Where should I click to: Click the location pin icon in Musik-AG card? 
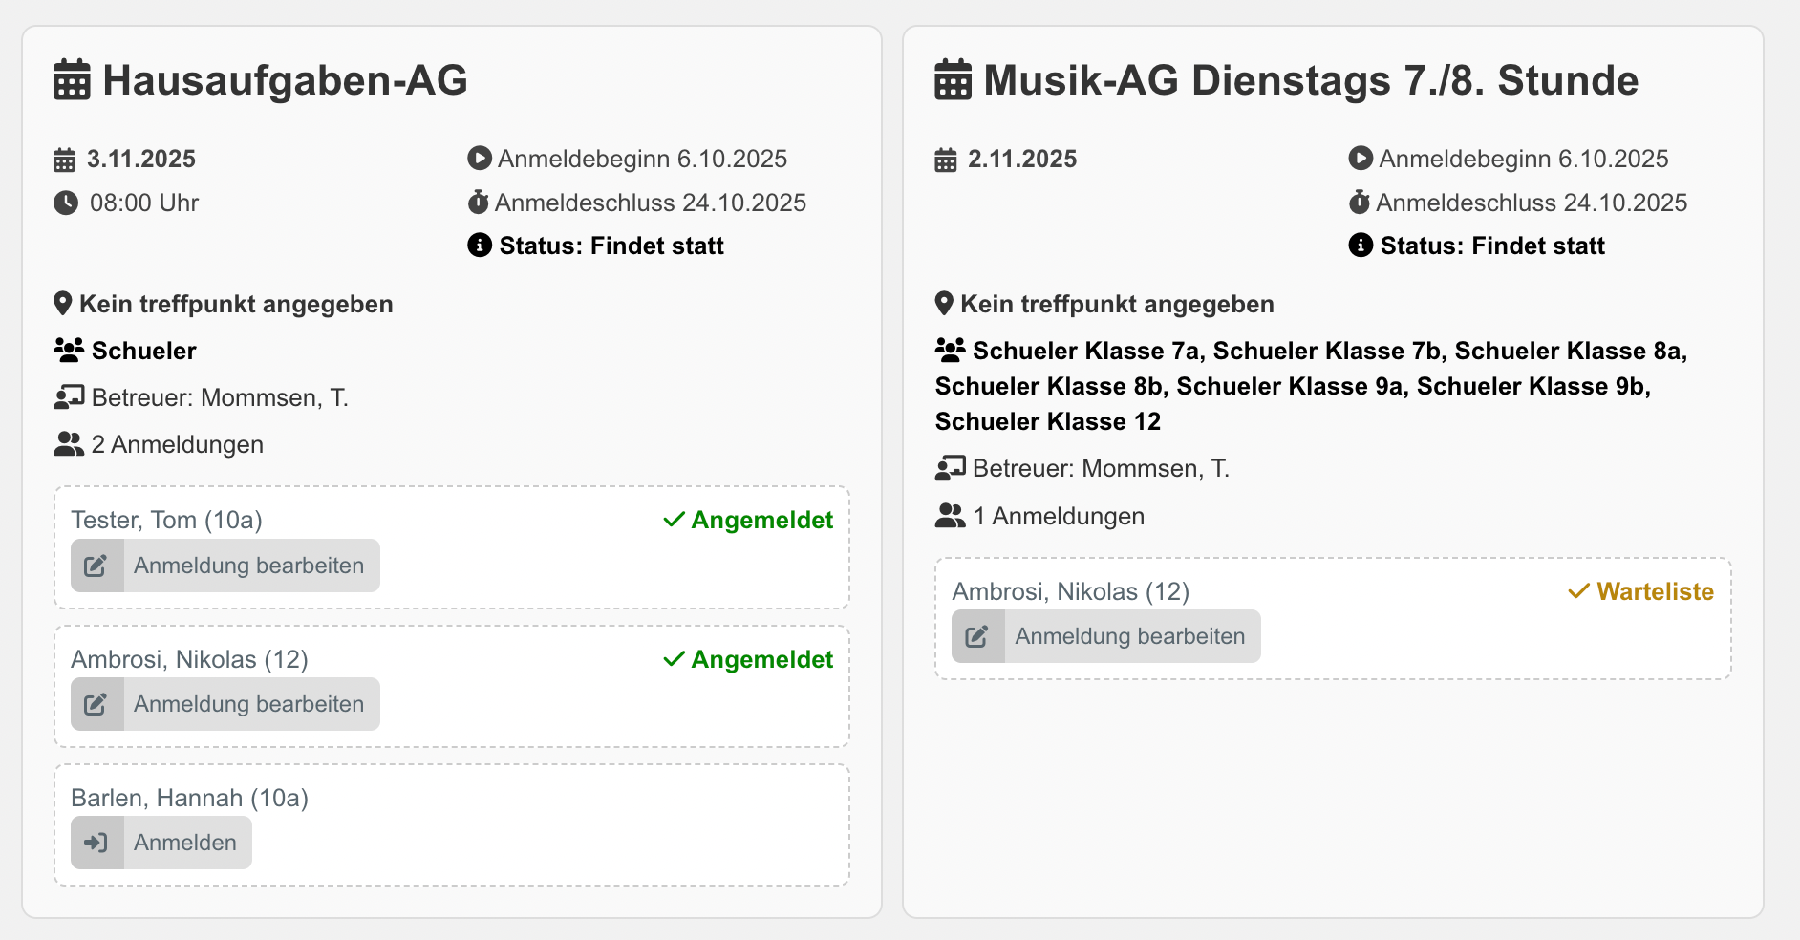click(x=944, y=304)
